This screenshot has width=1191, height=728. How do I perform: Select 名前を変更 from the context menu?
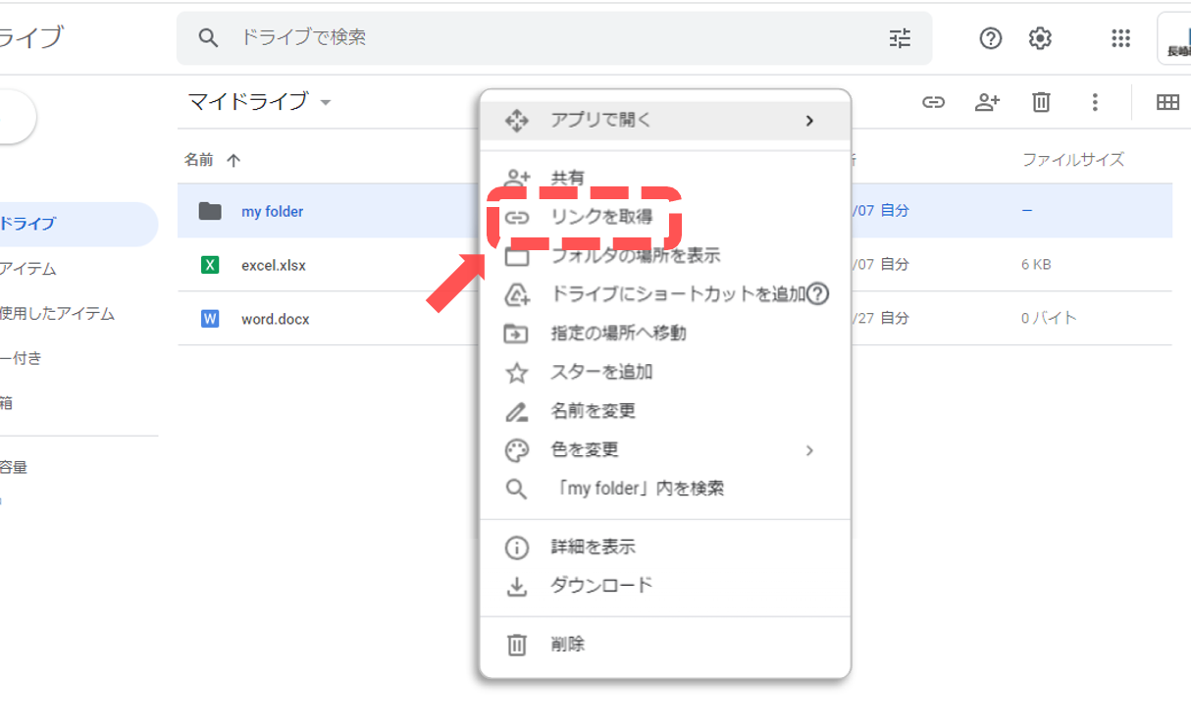594,411
